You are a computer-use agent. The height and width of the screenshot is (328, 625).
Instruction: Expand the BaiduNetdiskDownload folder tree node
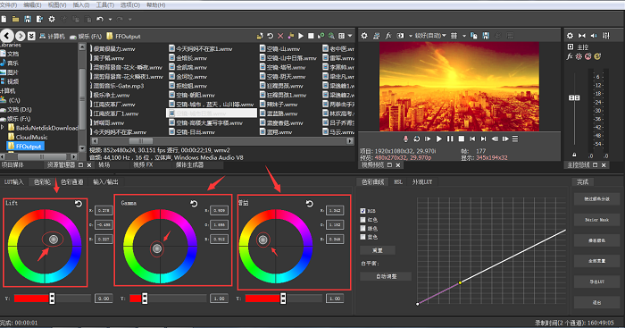[x=3, y=128]
